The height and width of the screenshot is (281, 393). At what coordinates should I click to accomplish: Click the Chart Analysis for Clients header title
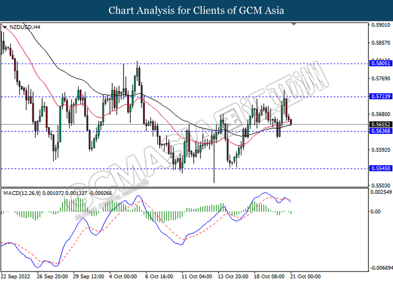[196, 11]
